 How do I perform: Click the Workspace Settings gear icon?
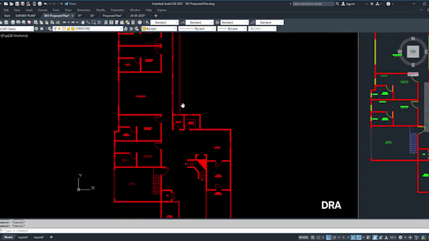point(37,29)
